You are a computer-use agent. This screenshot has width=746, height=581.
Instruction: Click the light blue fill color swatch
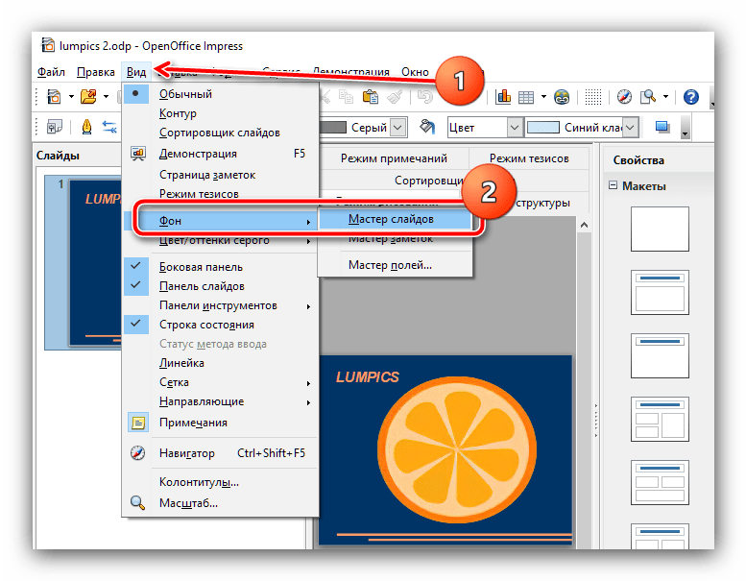pyautogui.click(x=543, y=128)
